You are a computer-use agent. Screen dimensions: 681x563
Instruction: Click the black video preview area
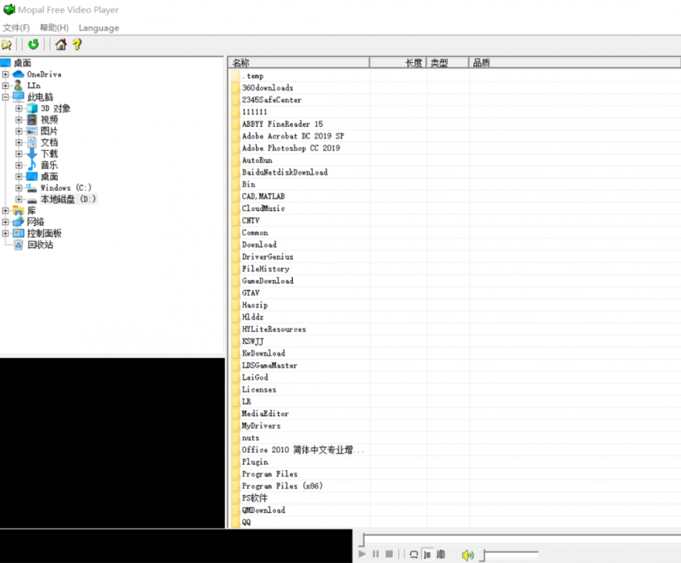[112, 443]
